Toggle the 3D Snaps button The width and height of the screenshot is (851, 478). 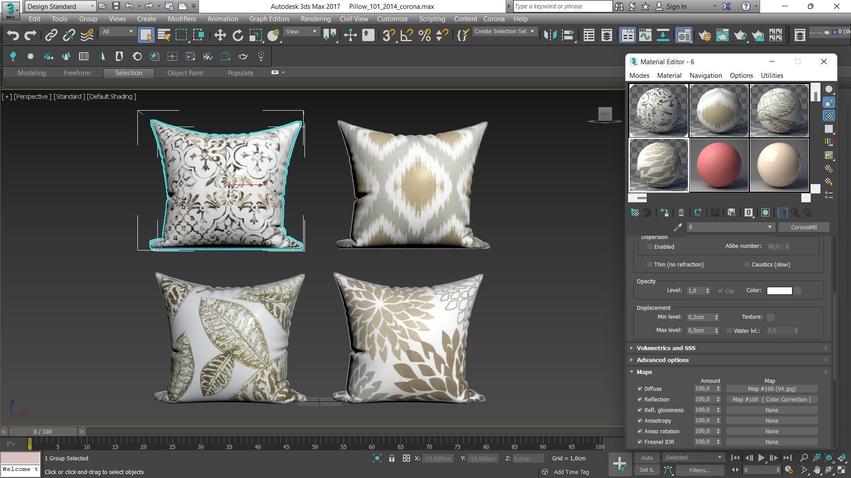click(x=389, y=35)
